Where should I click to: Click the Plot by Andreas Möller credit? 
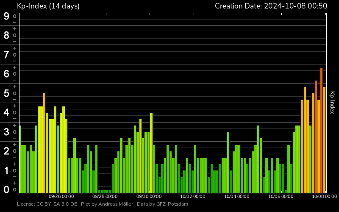(107, 204)
